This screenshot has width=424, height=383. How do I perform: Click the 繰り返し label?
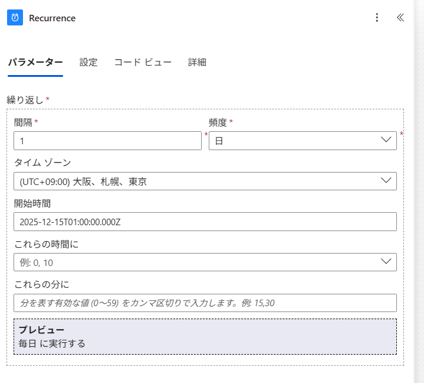(25, 100)
